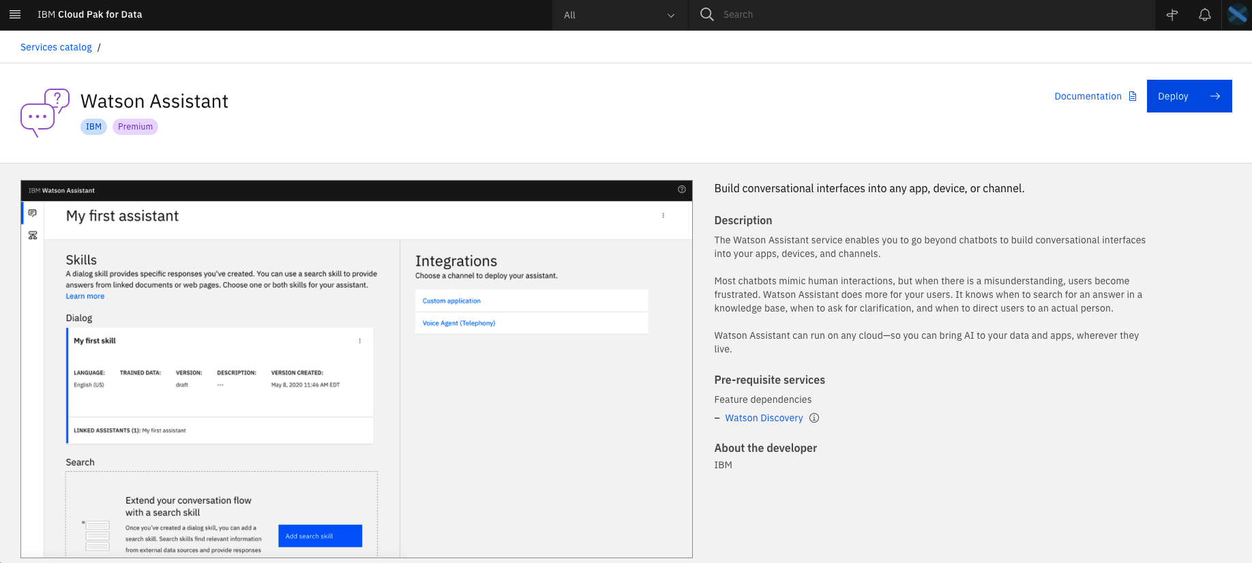
Task: Click the stacked documents icon in Search preview
Action: [x=96, y=536]
